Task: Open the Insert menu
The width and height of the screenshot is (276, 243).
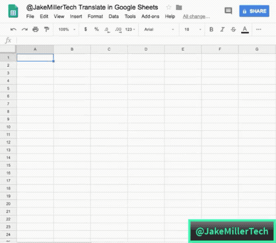Action: pyautogui.click(x=76, y=17)
